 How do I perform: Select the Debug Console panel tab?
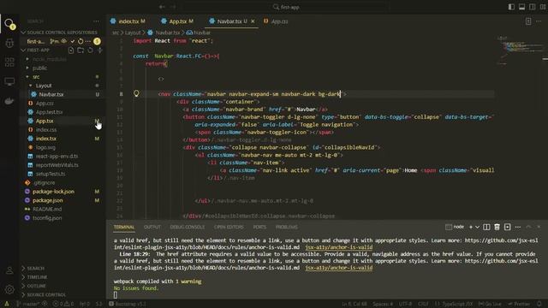[188, 227]
